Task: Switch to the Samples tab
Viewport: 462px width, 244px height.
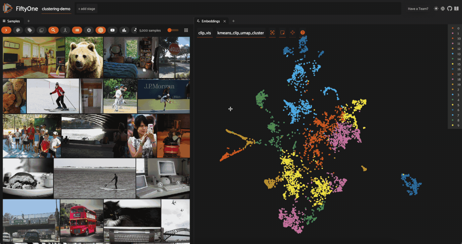Action: point(11,21)
